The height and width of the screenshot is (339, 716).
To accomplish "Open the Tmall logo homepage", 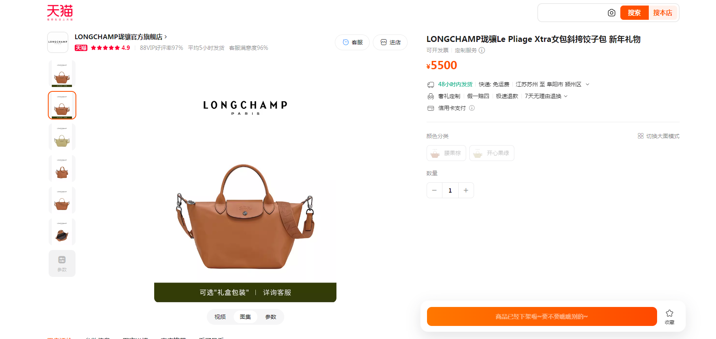I will pyautogui.click(x=60, y=12).
